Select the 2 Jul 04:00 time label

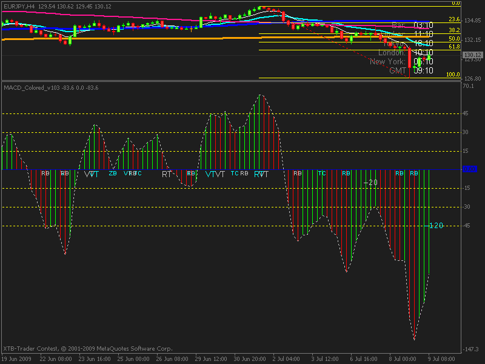pos(286,359)
